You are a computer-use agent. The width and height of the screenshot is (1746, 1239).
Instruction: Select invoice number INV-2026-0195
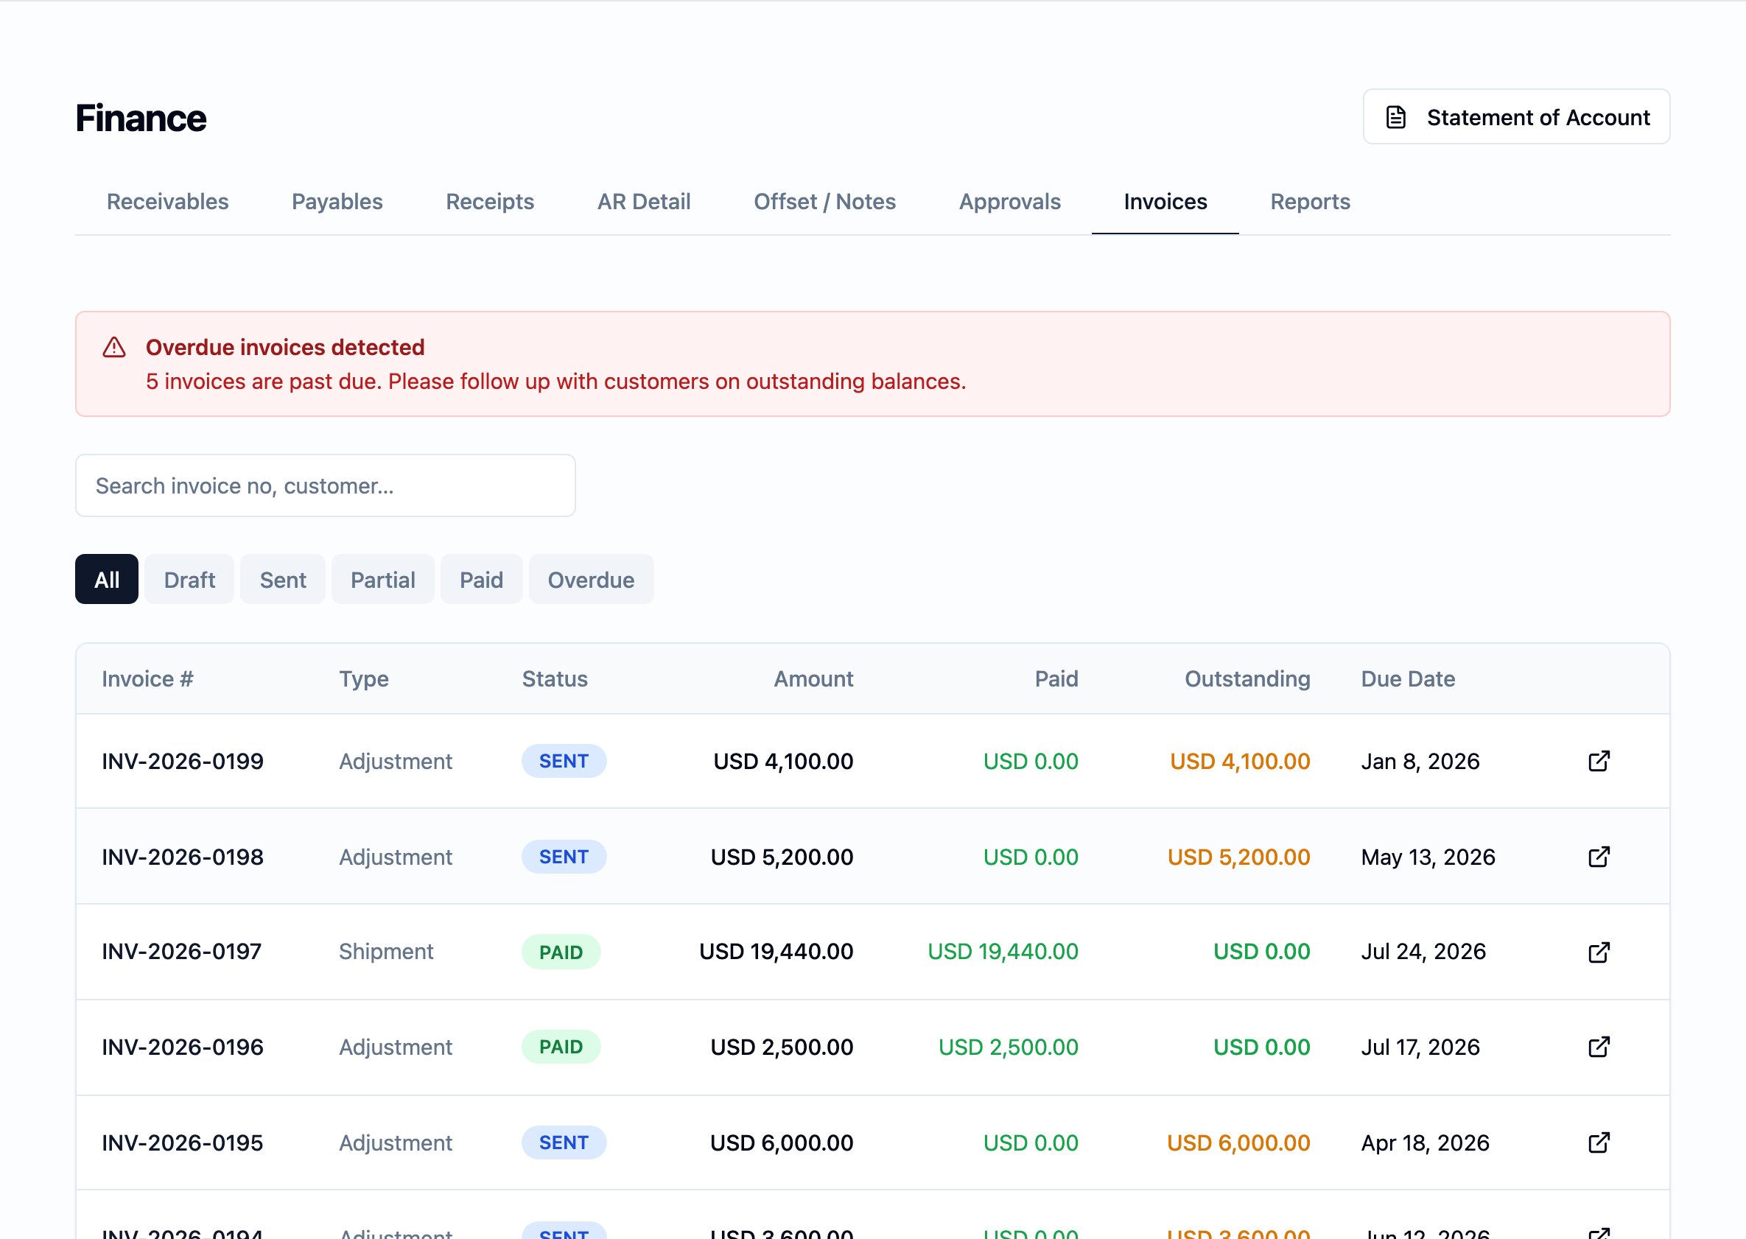pos(183,1143)
